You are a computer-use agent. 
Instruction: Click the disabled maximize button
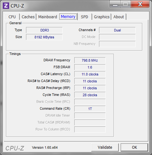[126, 4]
